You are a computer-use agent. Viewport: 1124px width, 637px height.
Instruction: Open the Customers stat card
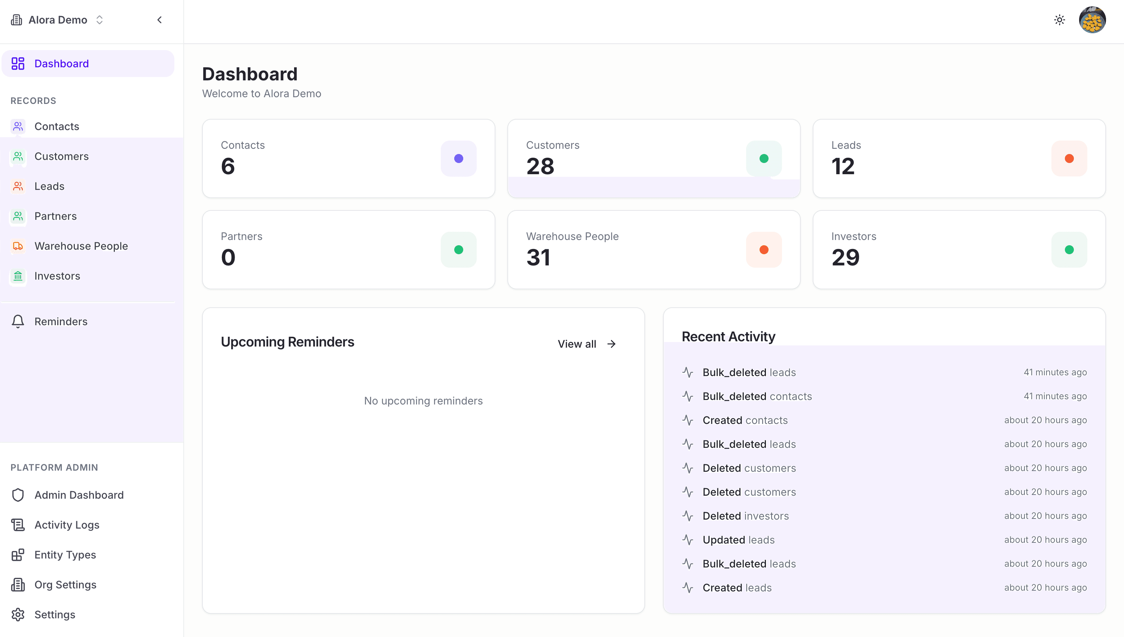[654, 159]
